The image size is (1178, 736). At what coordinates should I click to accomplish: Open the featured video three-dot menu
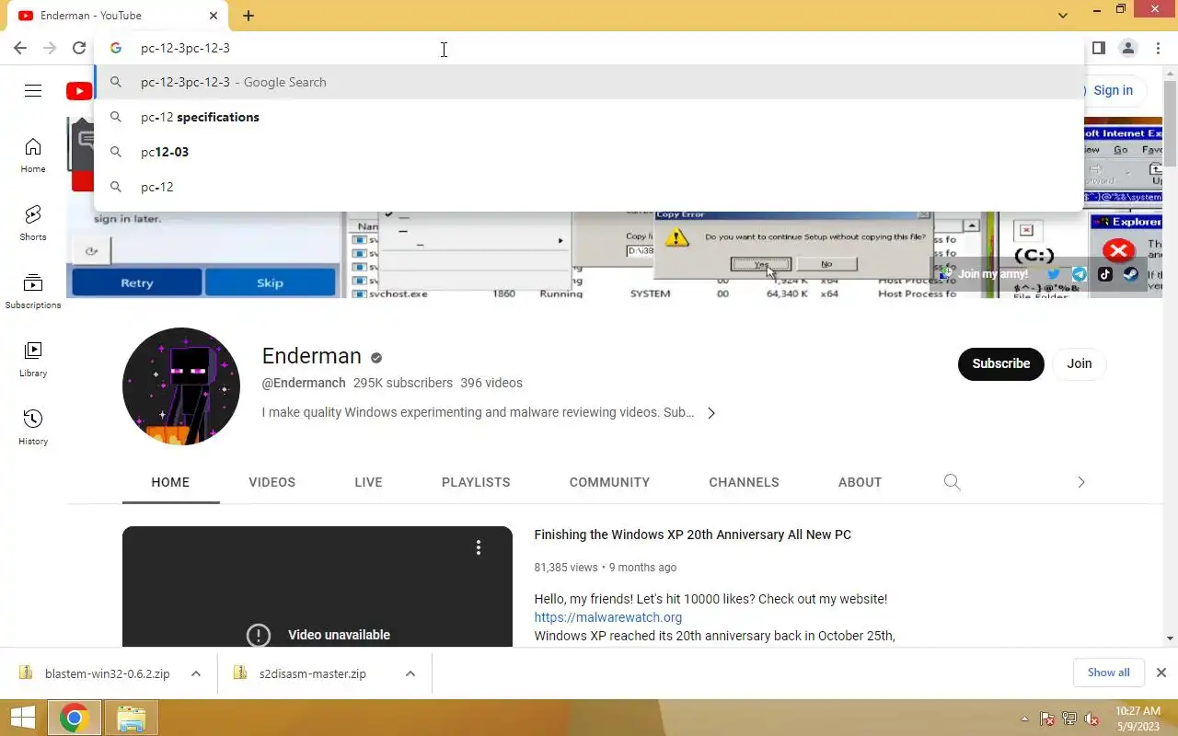pyautogui.click(x=478, y=548)
